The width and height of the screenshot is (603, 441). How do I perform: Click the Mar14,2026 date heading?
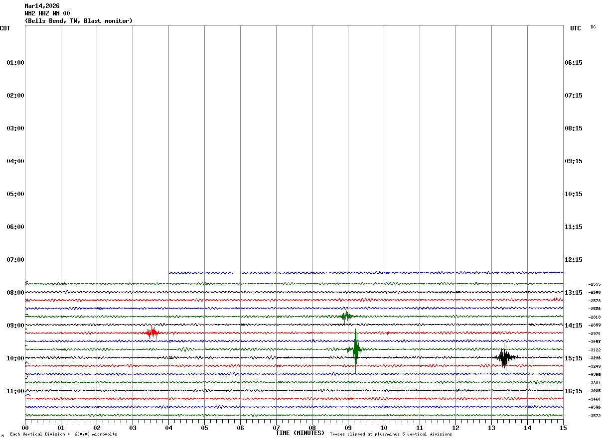[x=42, y=6]
